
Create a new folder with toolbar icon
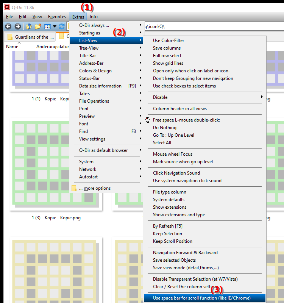(x=38, y=26)
